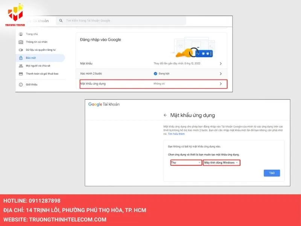Expand the Mật khẩu row chevron
This screenshot has width=301, height=226.
[220, 64]
